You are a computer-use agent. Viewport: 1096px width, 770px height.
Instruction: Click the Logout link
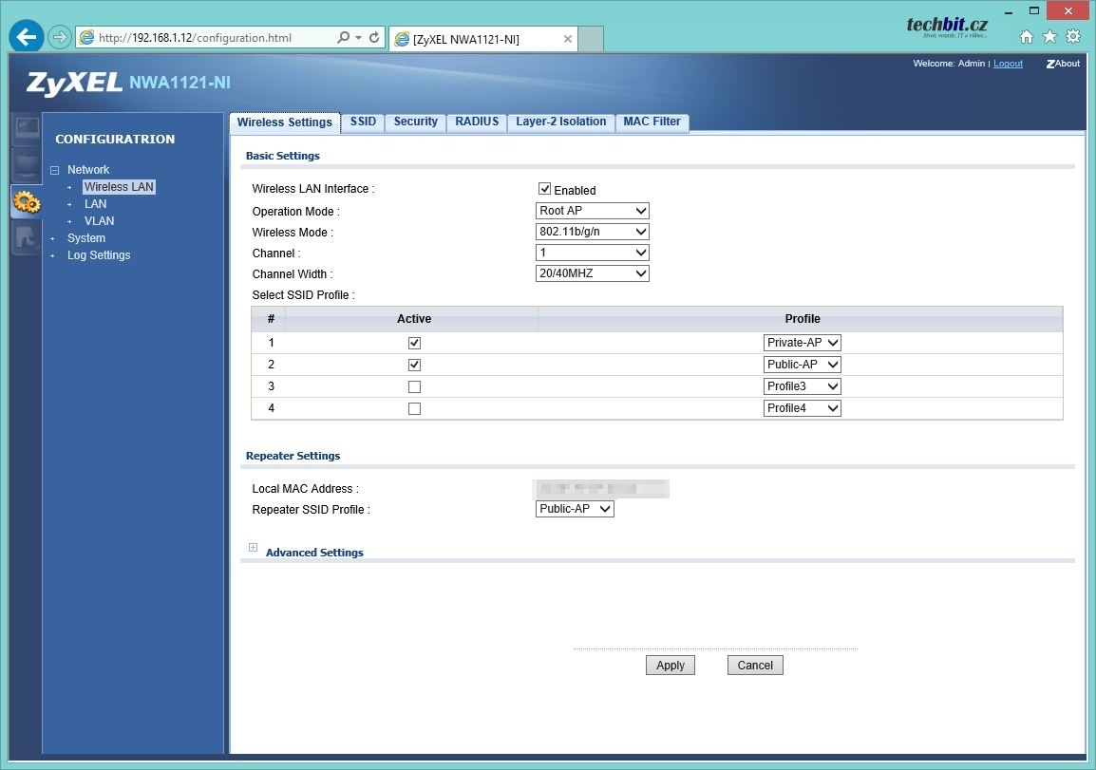coord(1008,64)
